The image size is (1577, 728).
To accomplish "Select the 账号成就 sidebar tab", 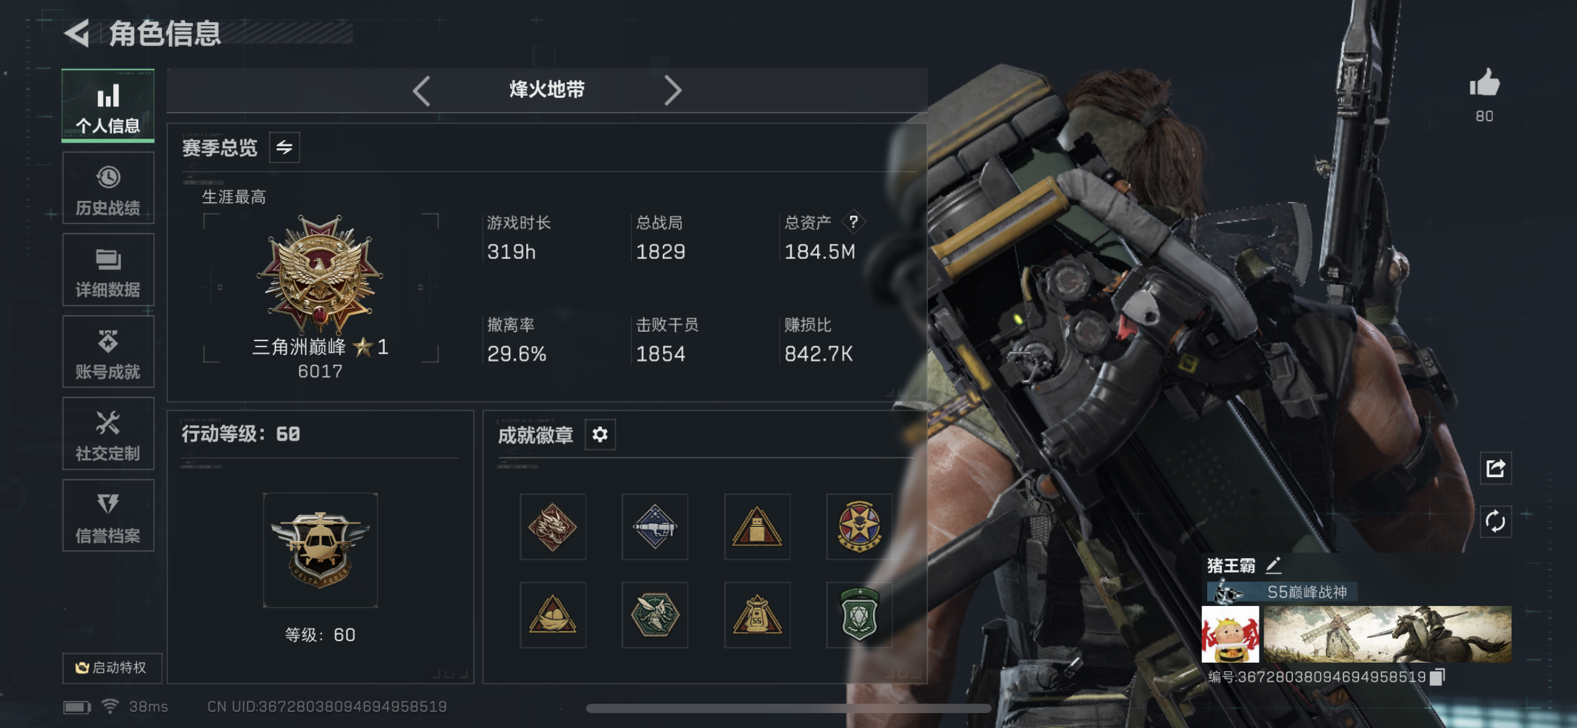I will [108, 352].
